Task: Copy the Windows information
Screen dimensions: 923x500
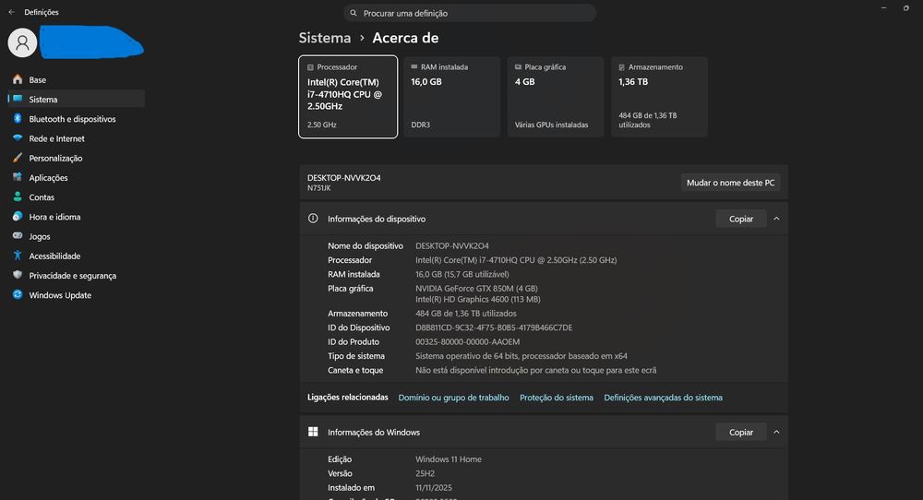Action: (x=741, y=432)
